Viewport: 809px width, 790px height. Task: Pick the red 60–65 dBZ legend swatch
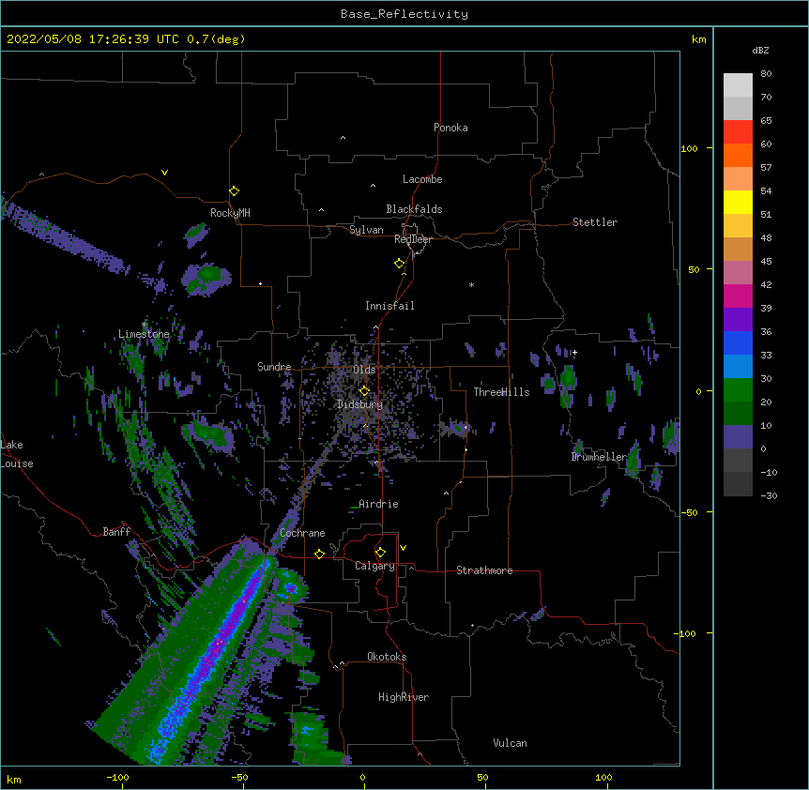coord(738,132)
